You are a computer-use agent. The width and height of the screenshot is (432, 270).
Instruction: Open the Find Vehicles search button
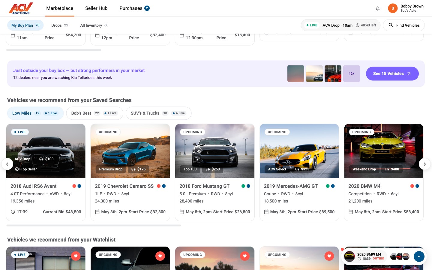404,25
